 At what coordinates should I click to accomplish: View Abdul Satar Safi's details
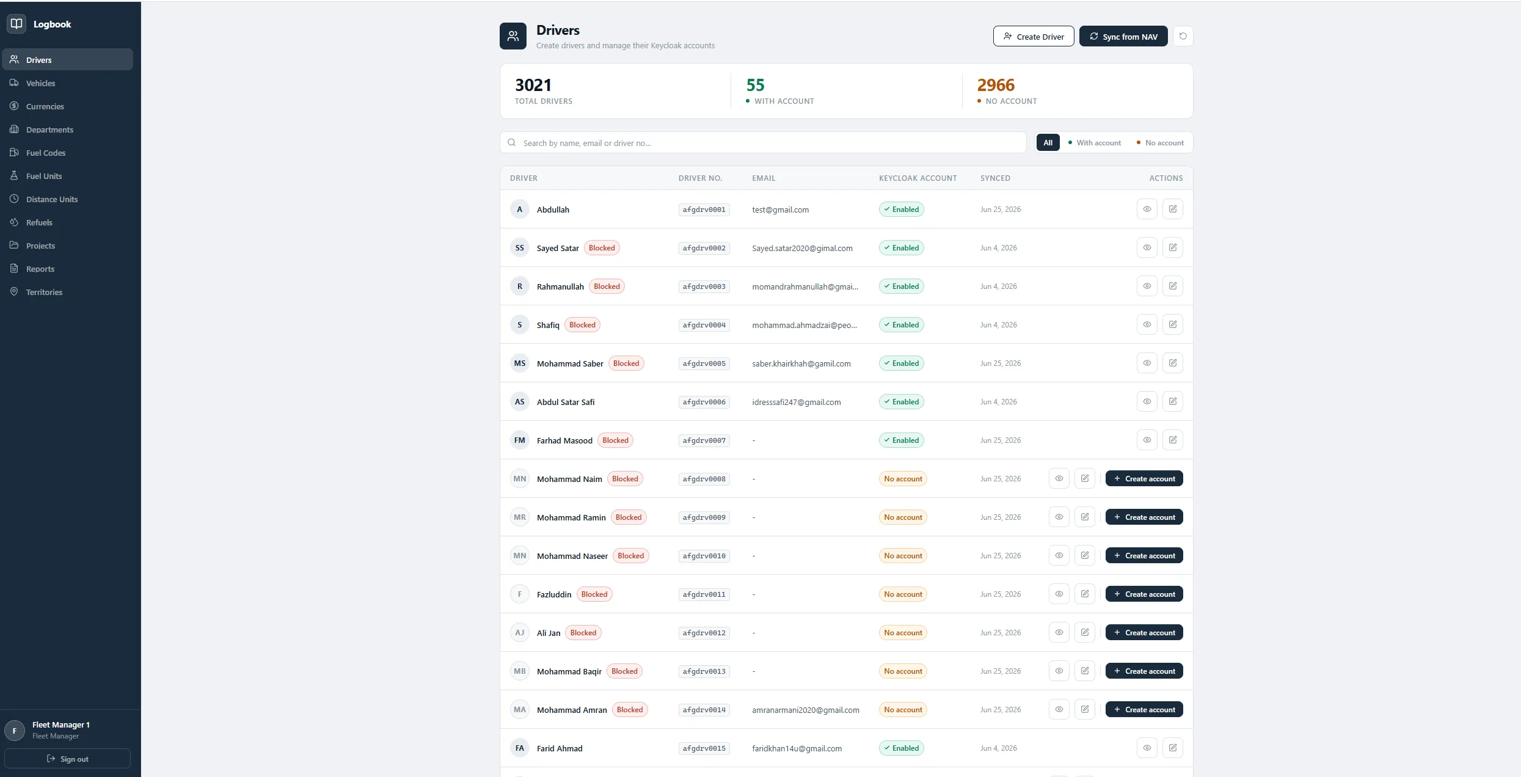pyautogui.click(x=1147, y=401)
